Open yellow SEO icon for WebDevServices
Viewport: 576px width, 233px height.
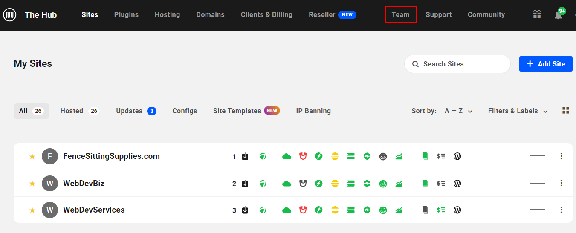pos(335,210)
